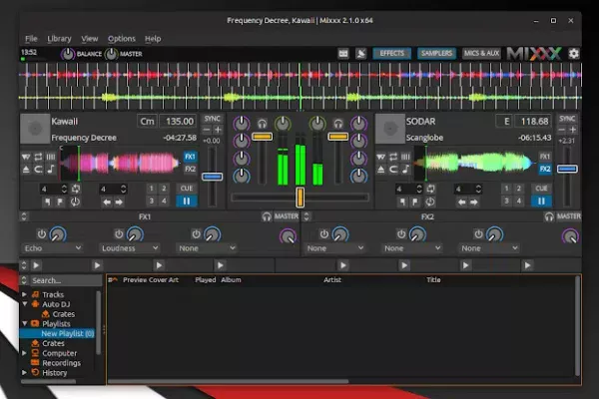Click SODAR deck beatloop activate icon
599x399 pixels.
pos(431,189)
